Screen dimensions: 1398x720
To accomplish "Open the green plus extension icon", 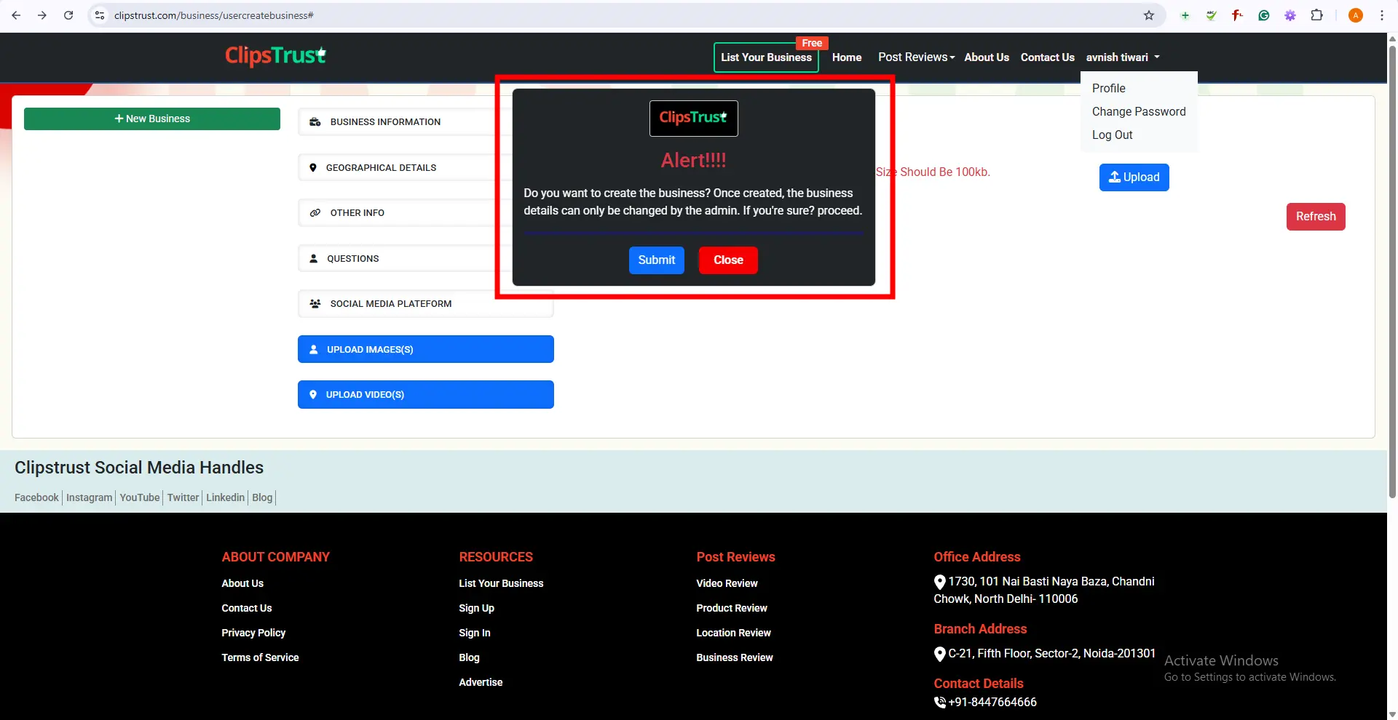I will (x=1185, y=15).
